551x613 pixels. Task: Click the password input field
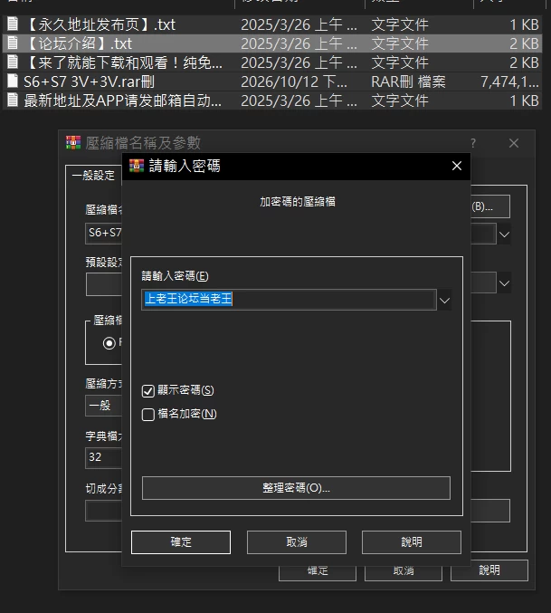click(289, 300)
